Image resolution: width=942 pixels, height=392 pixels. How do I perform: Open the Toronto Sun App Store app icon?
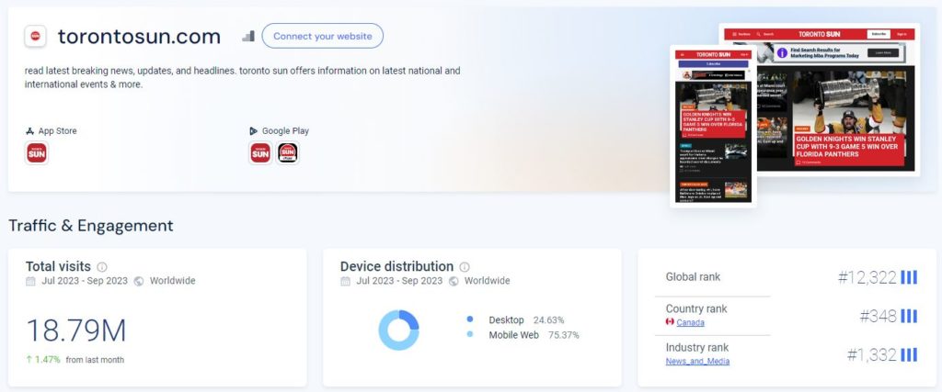tap(36, 152)
